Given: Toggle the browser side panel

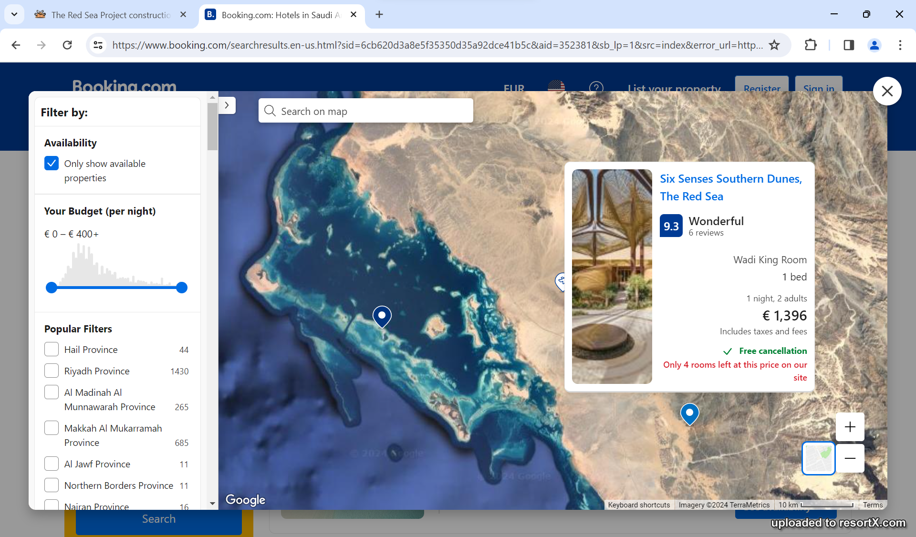Looking at the screenshot, I should [849, 45].
